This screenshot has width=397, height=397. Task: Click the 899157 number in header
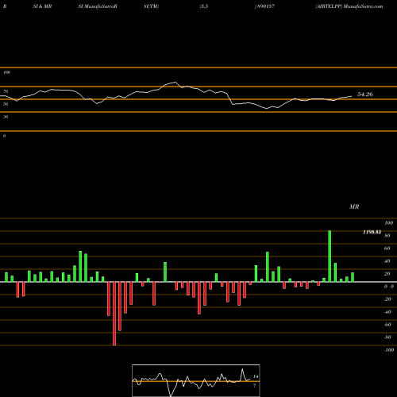point(266,6)
